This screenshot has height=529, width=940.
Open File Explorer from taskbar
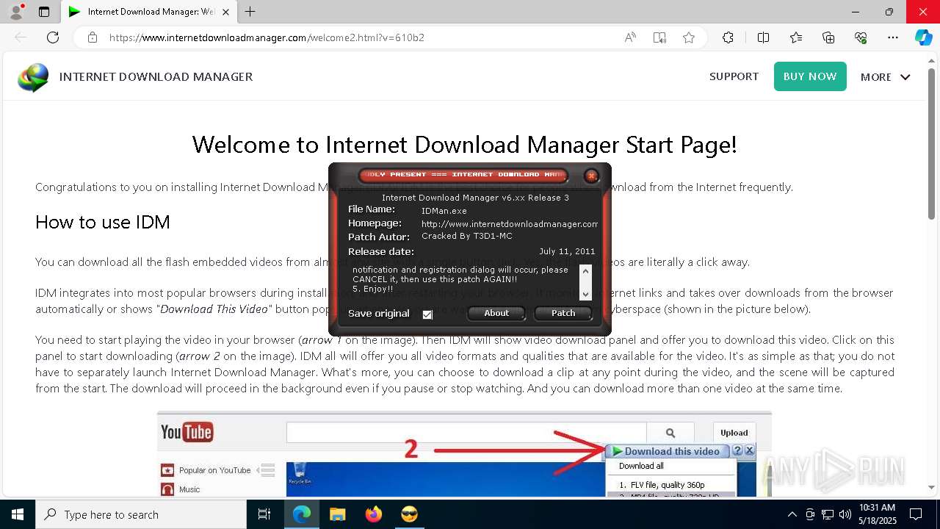click(x=337, y=514)
